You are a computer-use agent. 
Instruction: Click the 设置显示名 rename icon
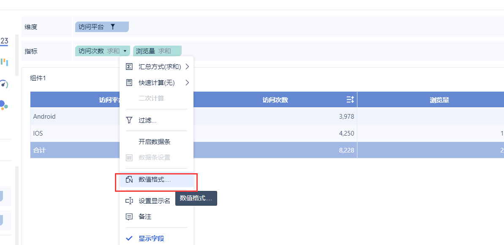tap(129, 201)
